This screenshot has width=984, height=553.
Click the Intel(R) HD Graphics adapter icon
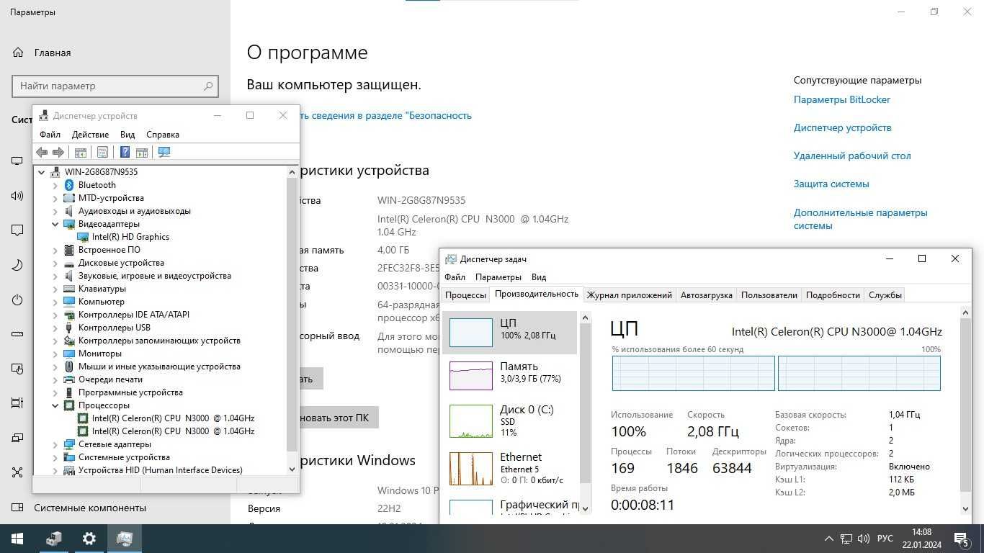click(83, 237)
